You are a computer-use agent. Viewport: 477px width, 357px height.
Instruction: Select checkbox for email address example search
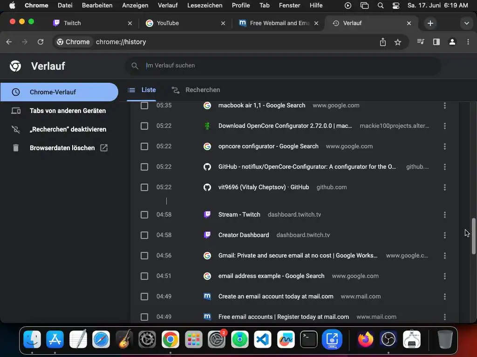pos(144,276)
